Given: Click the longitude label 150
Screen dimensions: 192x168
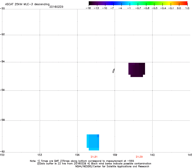Looking at the screenshot, I should coord(2,155).
